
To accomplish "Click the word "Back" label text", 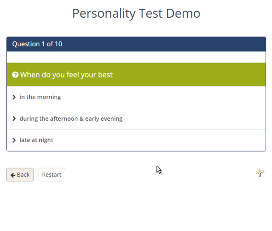I will click(x=23, y=175).
